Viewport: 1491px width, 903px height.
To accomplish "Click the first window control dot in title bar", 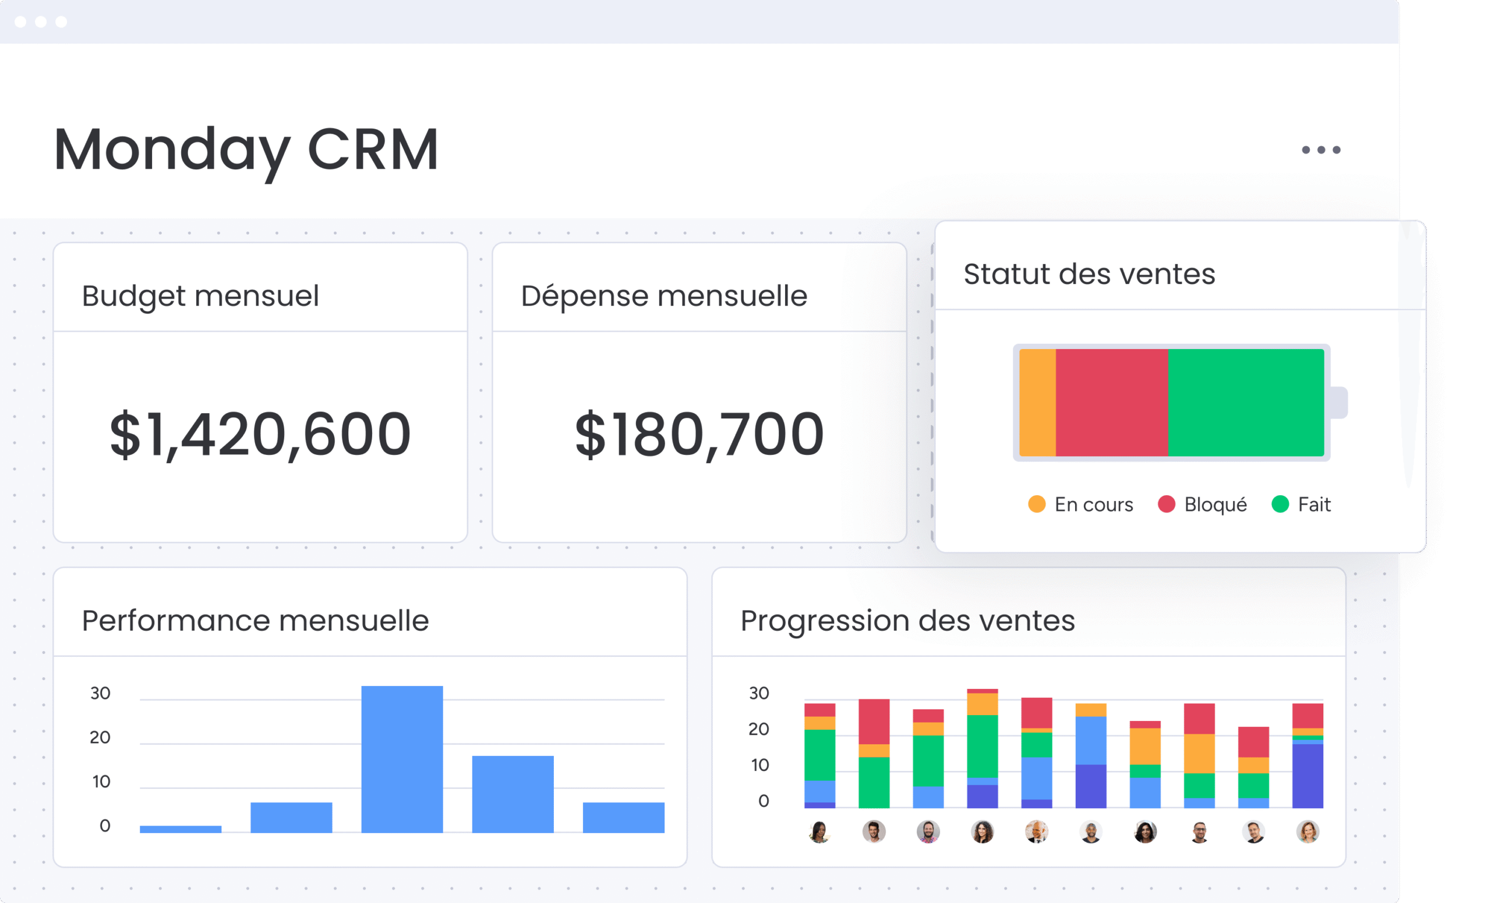I will point(20,22).
